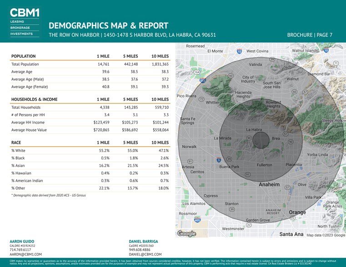
Task: Click the INVESTMENTS text under the logo
Action: click(x=21, y=34)
